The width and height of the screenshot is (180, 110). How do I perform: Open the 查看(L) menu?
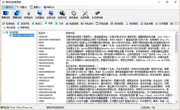tap(35, 7)
